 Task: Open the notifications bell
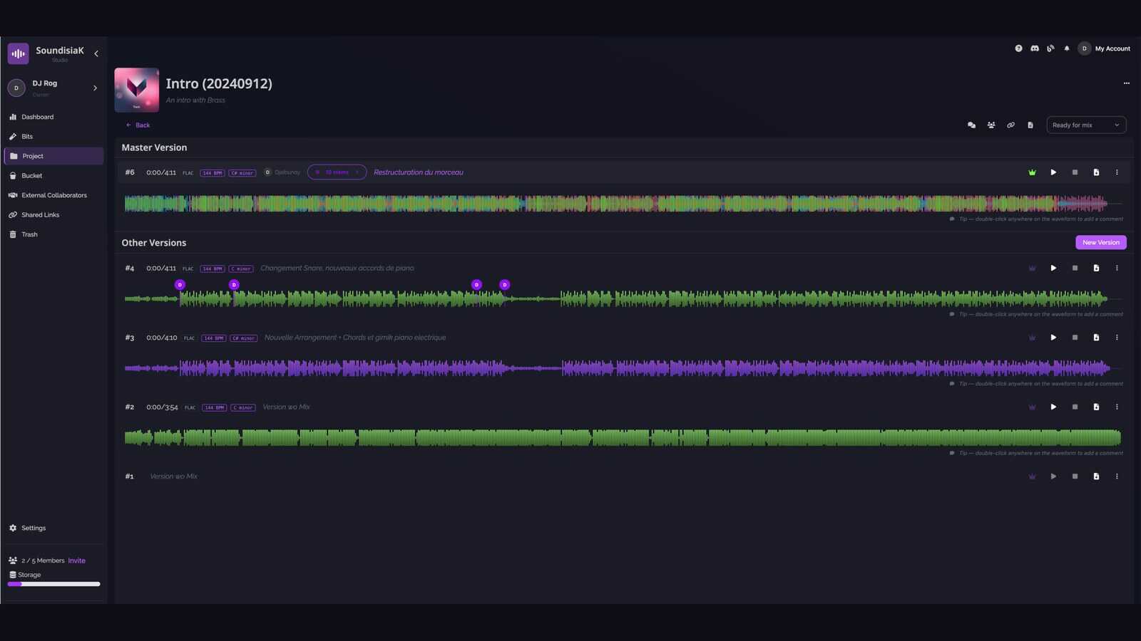pyautogui.click(x=1067, y=48)
